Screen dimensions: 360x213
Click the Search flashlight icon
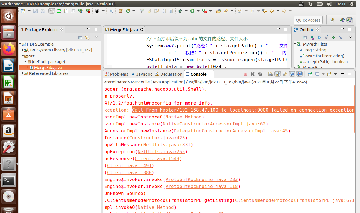pos(226,11)
